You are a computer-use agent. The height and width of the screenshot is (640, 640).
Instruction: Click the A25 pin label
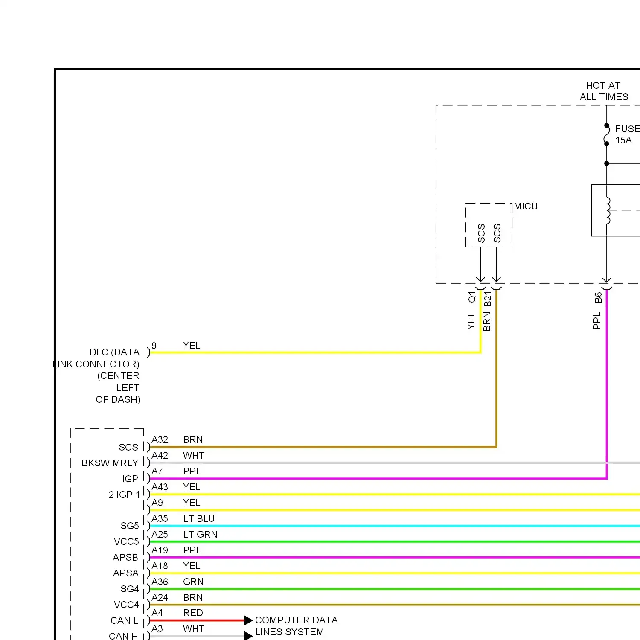click(x=160, y=535)
